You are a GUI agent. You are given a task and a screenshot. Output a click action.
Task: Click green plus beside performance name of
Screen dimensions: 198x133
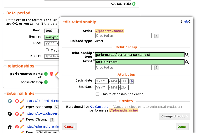pyautogui.click(x=46, y=74)
